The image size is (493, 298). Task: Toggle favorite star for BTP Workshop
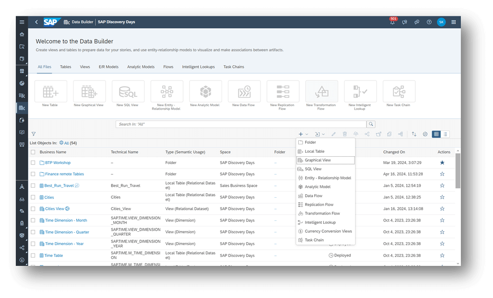pos(442,163)
